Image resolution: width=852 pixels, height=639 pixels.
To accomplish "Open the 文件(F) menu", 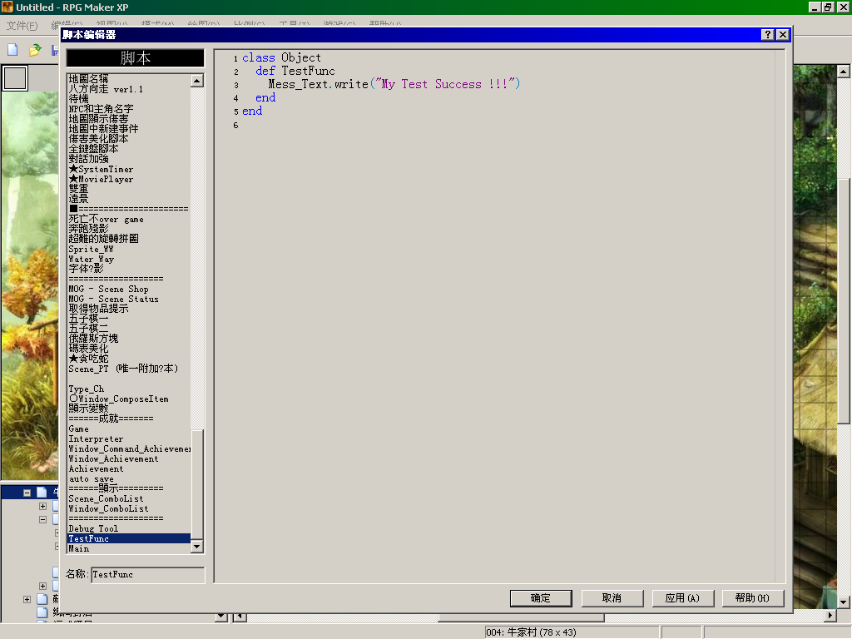I will [x=22, y=25].
